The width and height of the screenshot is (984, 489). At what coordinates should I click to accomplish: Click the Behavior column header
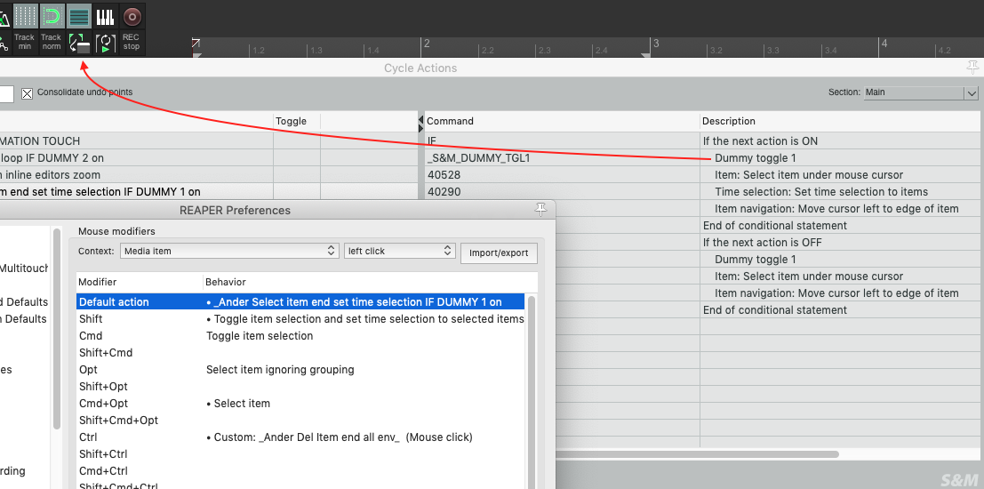[371, 282]
